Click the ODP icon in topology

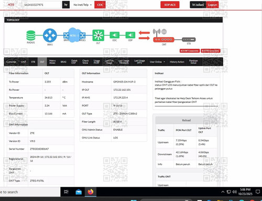click(130, 35)
